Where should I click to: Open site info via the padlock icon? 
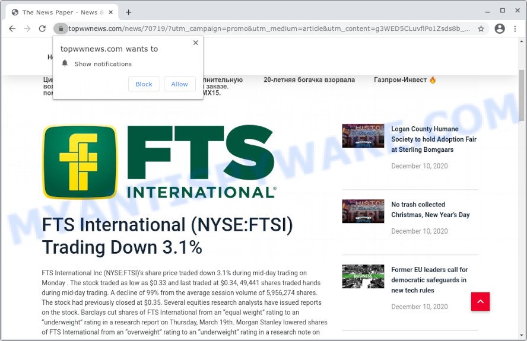coord(61,28)
